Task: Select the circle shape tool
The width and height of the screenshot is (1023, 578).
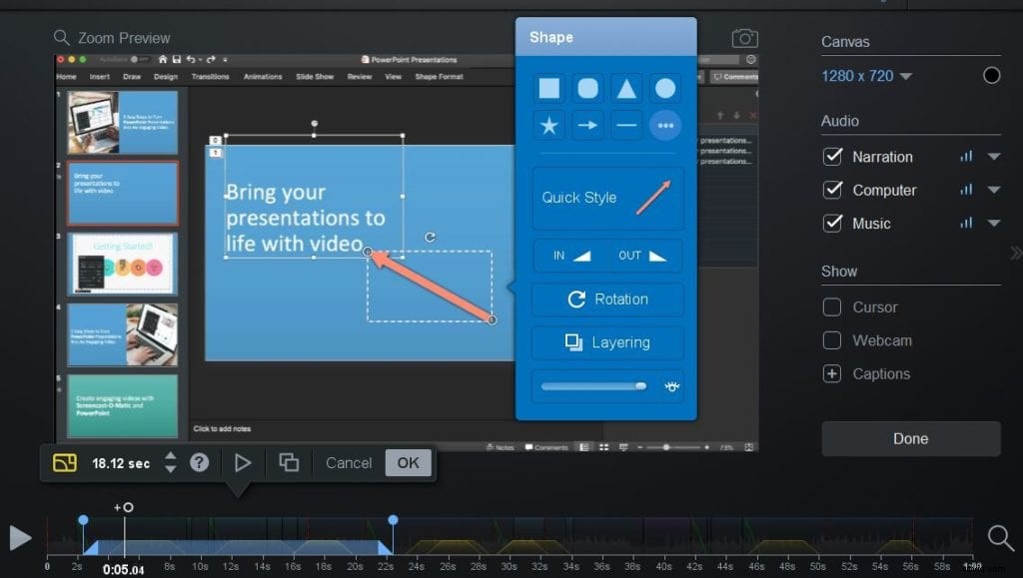Action: coord(665,88)
